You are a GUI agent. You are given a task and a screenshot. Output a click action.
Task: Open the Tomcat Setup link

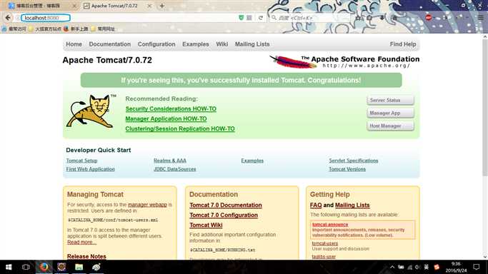[81, 161]
